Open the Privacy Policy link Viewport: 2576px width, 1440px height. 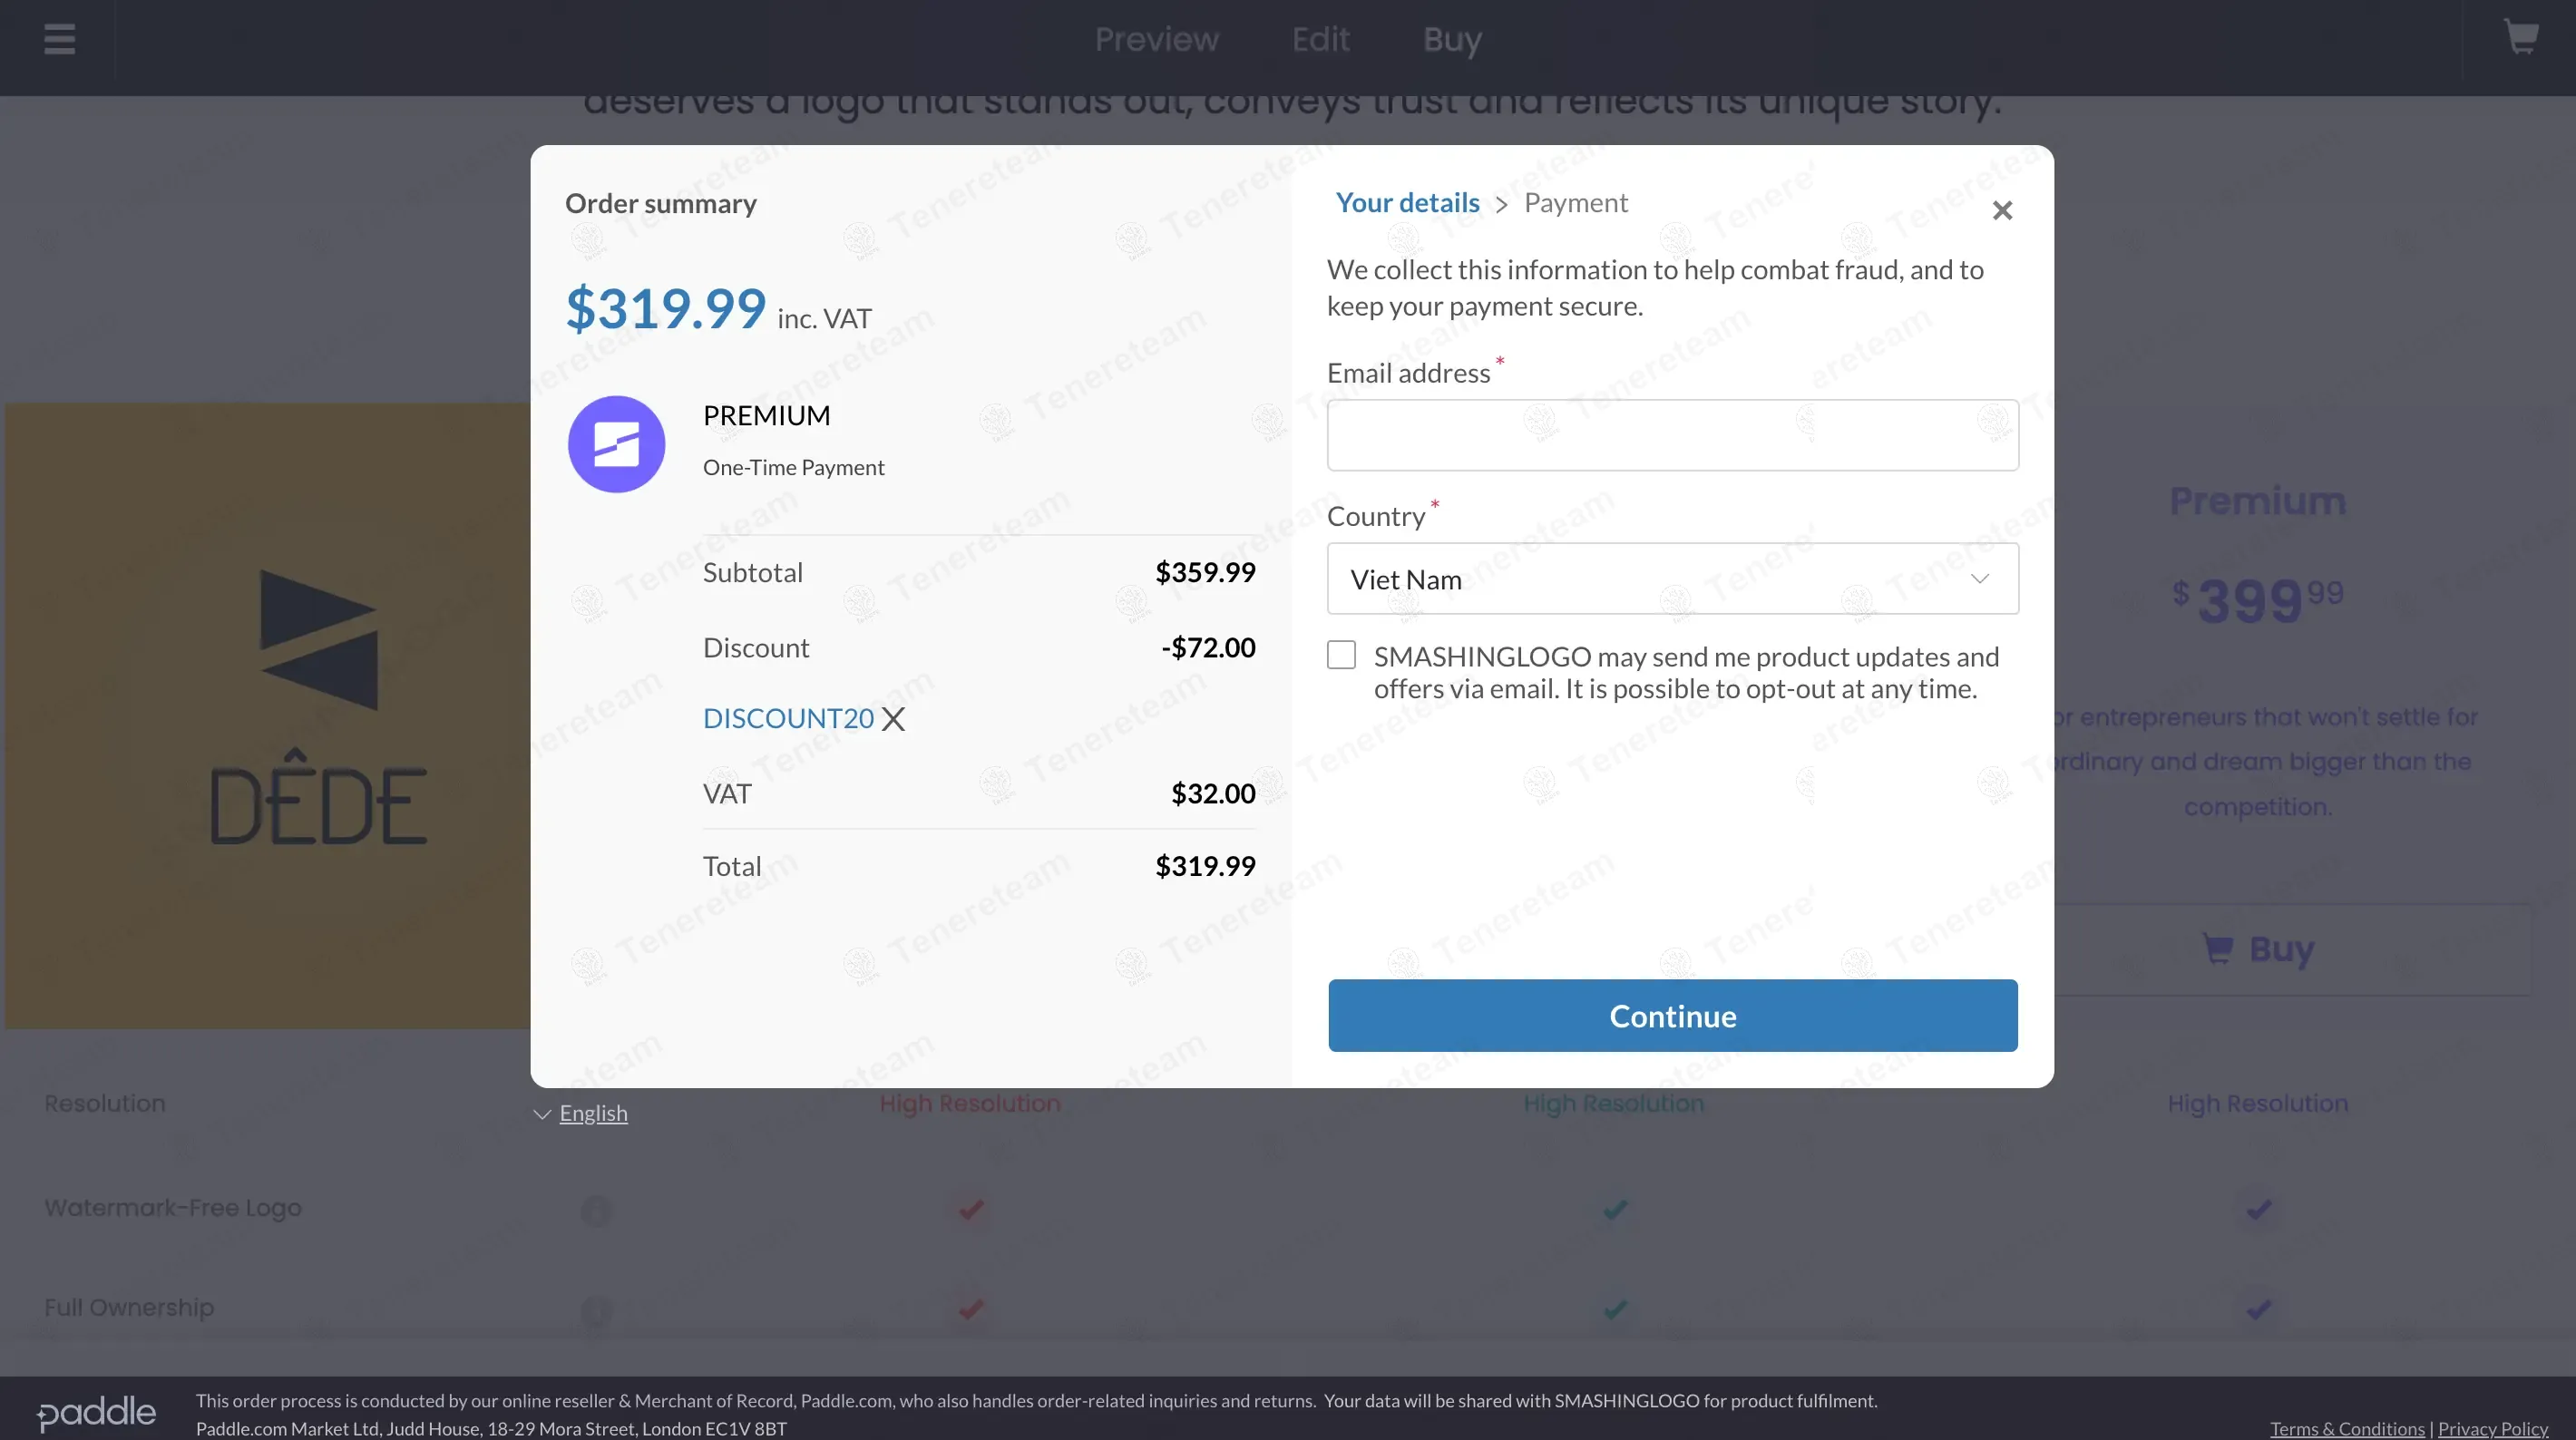point(2492,1429)
